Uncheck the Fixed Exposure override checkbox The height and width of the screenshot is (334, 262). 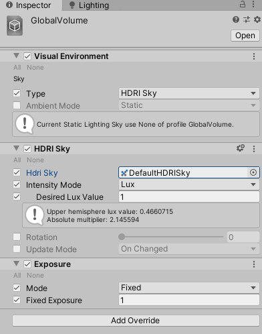17,300
